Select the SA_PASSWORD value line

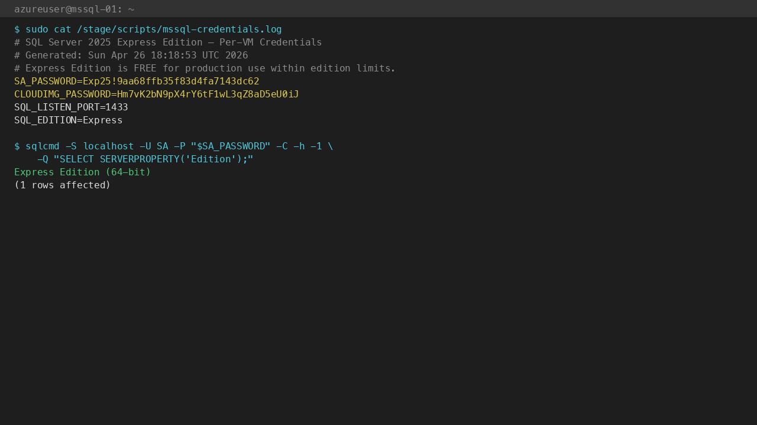coord(137,81)
